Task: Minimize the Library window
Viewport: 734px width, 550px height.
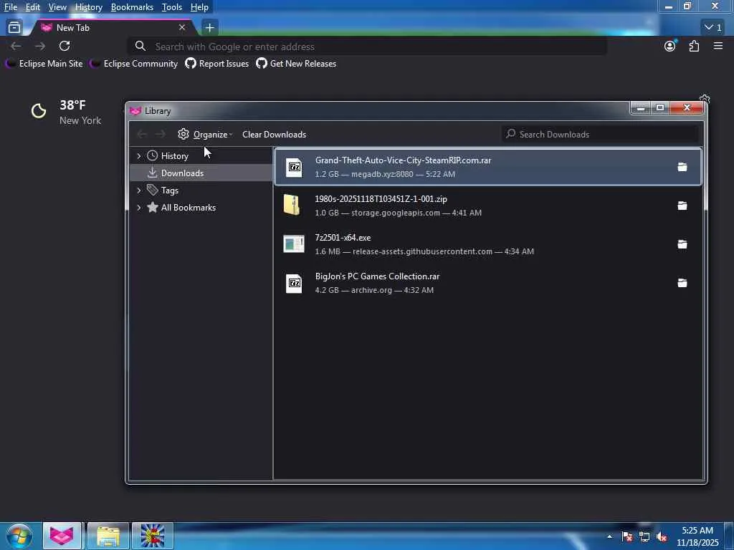Action: click(640, 108)
